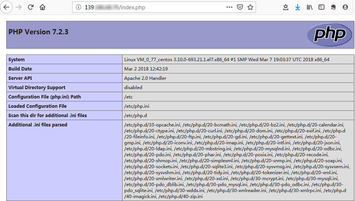Select the /etc/php.ini value
The width and height of the screenshot is (355, 201).
tap(136, 106)
